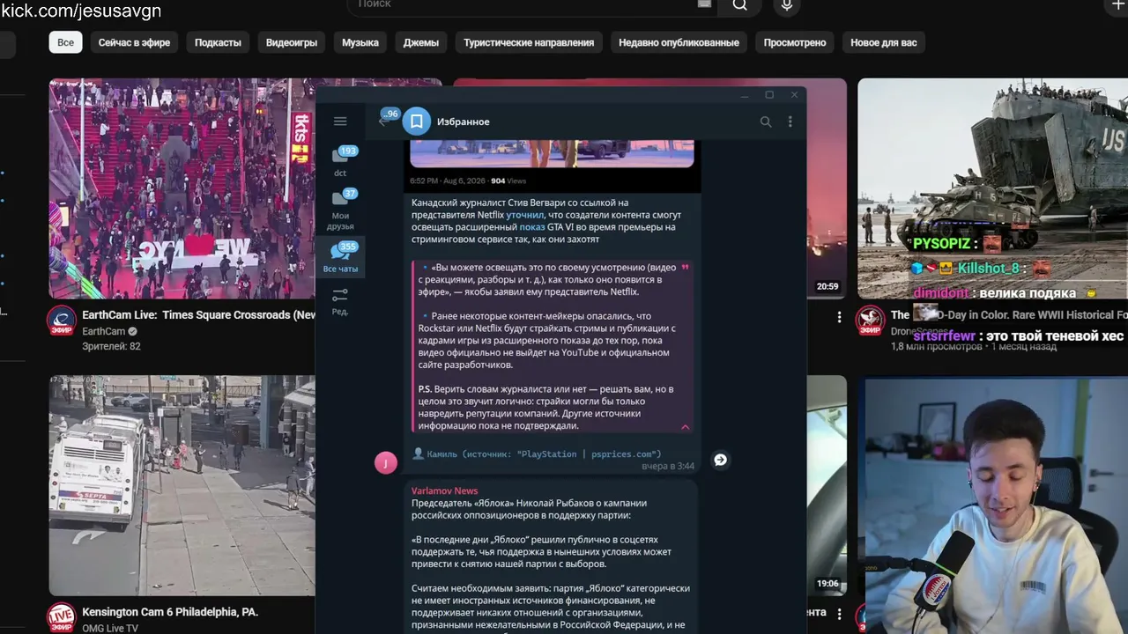Image resolution: width=1128 pixels, height=634 pixels.
Task: Open the on-screen keyboard in search box
Action: click(x=703, y=4)
